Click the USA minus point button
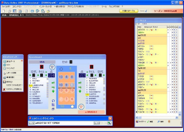 (x=46, y=72)
